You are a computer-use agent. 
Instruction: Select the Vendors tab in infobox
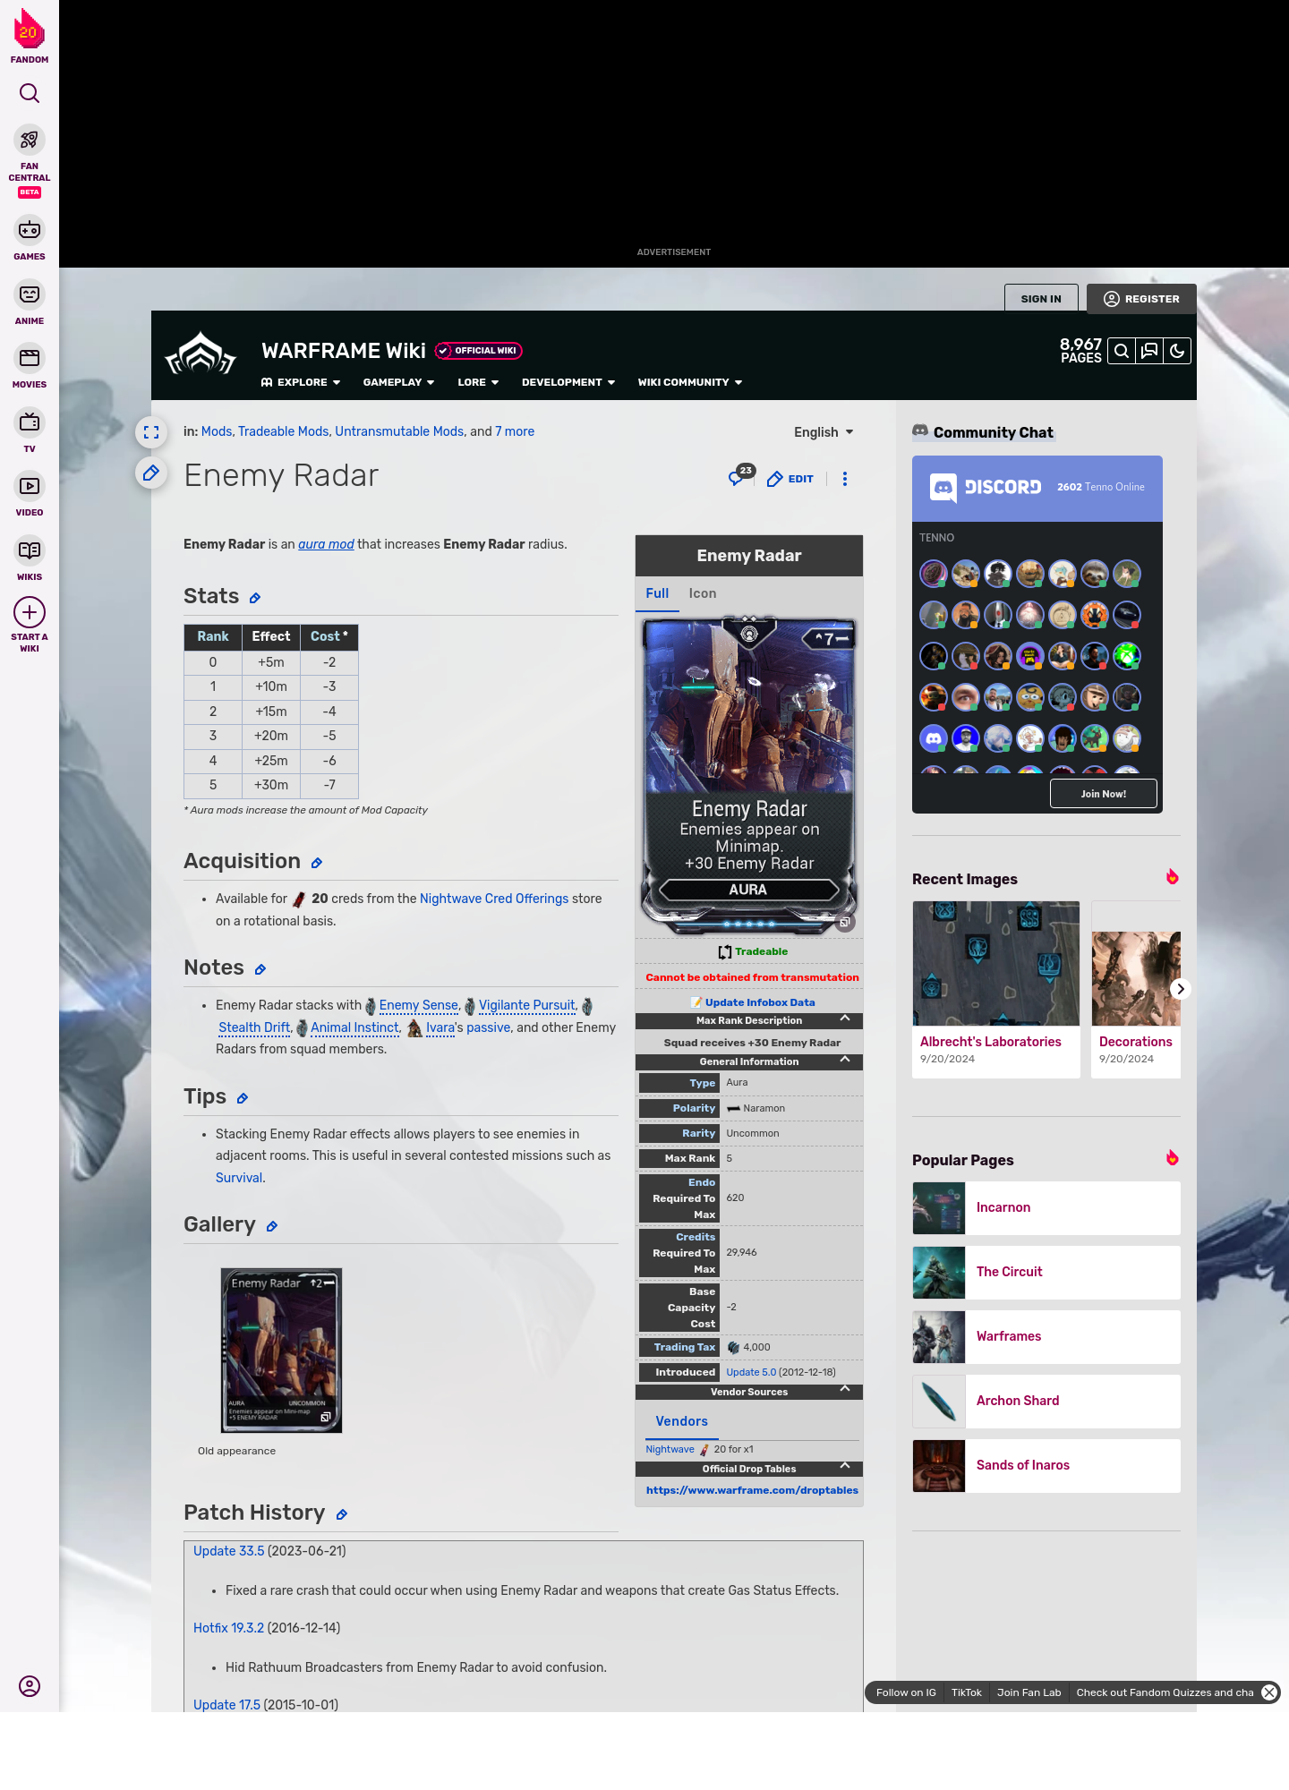pyautogui.click(x=681, y=1421)
